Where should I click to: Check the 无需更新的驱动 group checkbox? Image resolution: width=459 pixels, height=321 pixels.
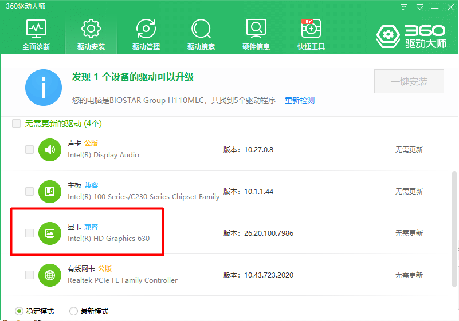[x=17, y=124]
